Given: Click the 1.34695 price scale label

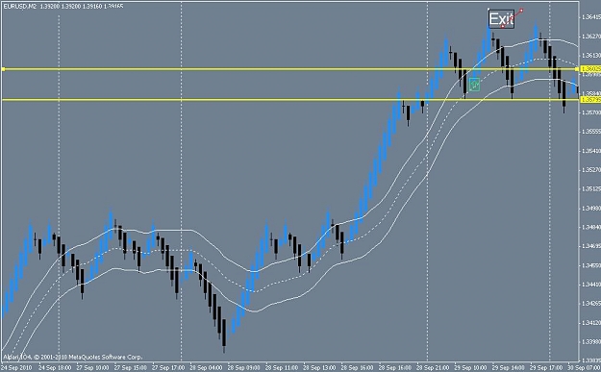Looking at the screenshot, I should [591, 246].
